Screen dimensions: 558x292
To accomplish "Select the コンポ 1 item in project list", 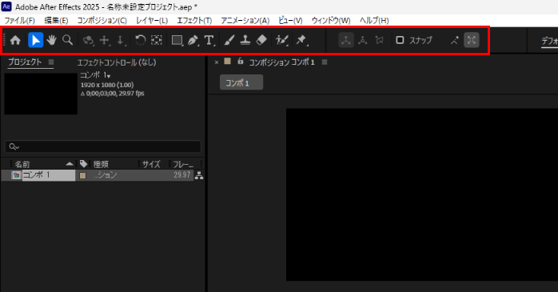I will coord(49,175).
